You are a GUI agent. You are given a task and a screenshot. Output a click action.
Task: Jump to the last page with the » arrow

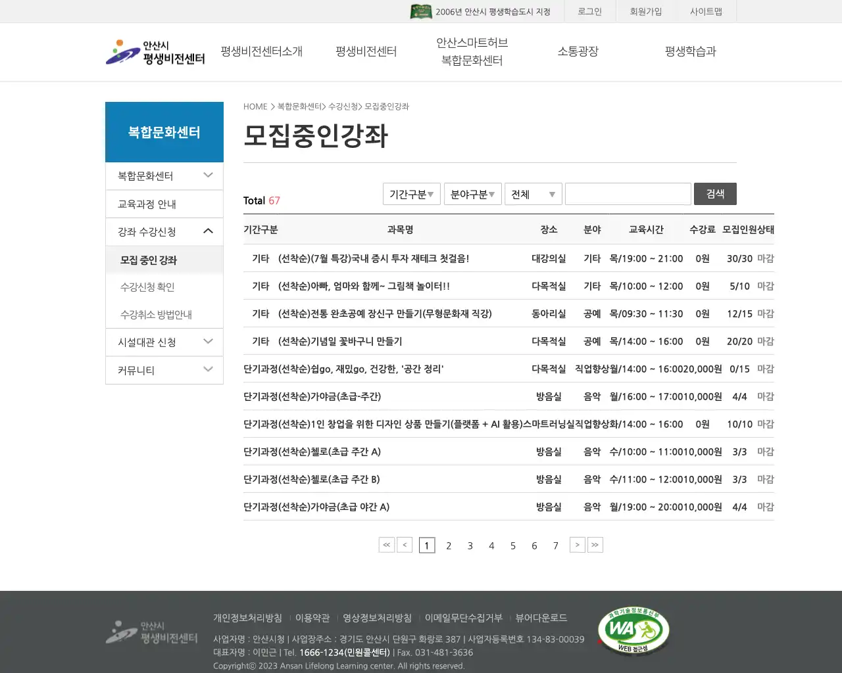pyautogui.click(x=595, y=545)
